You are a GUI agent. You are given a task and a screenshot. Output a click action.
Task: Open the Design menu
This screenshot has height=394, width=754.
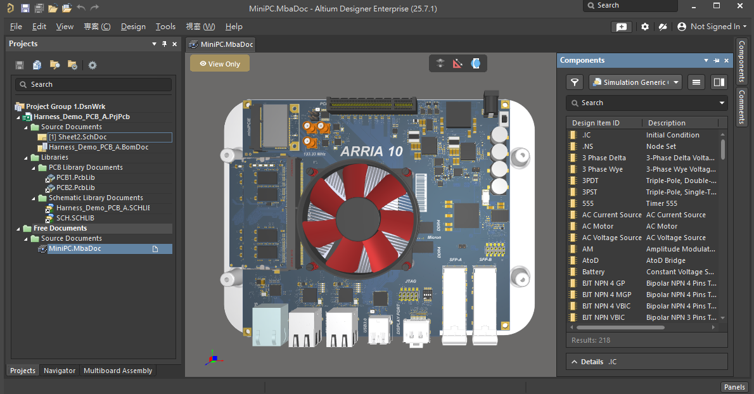[133, 27]
